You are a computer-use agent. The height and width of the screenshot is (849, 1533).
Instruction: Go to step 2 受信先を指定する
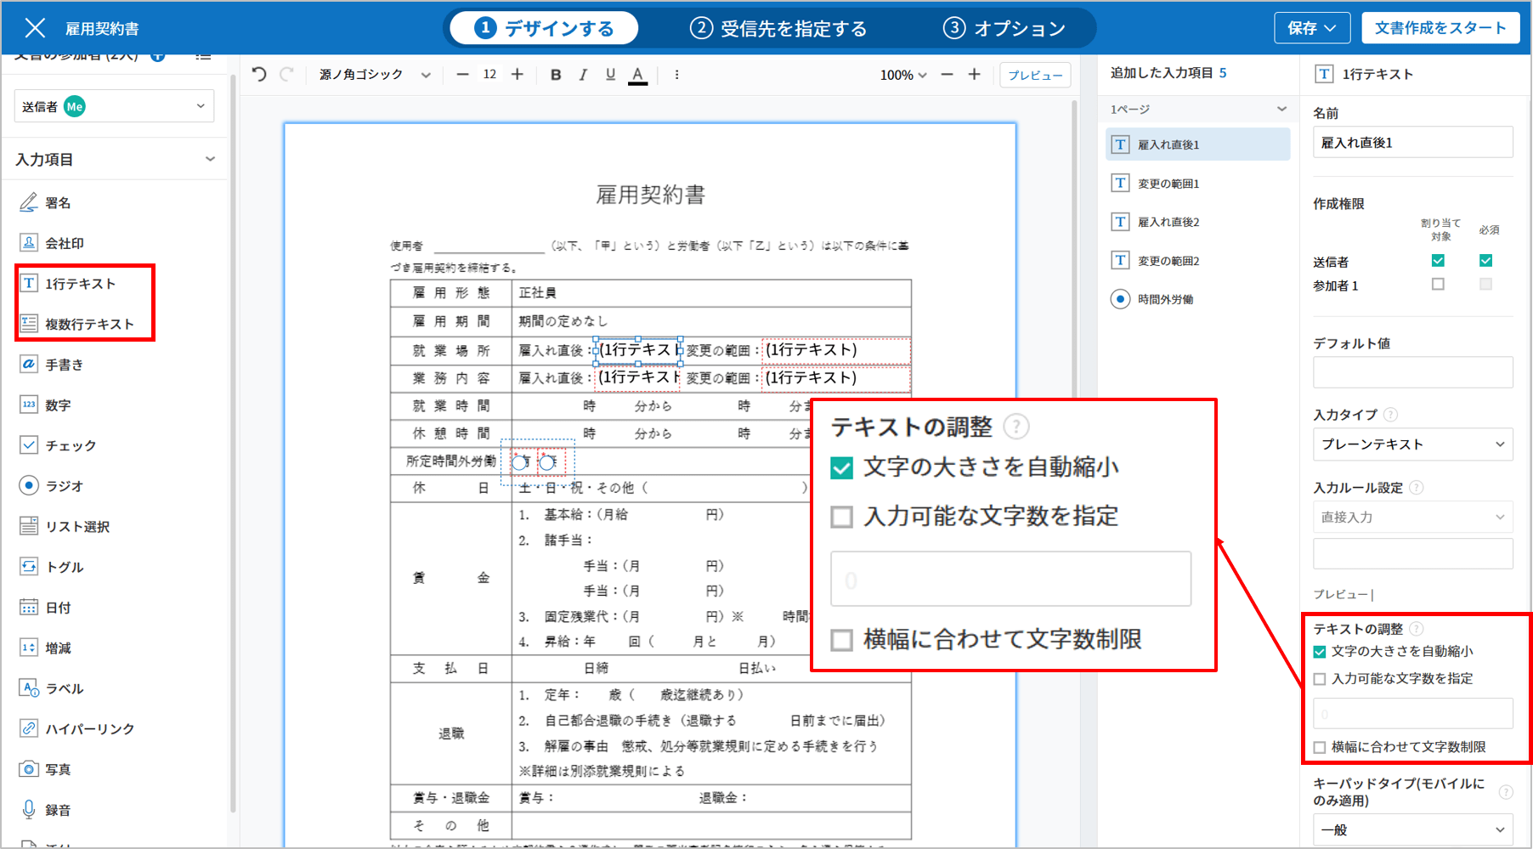pyautogui.click(x=778, y=28)
